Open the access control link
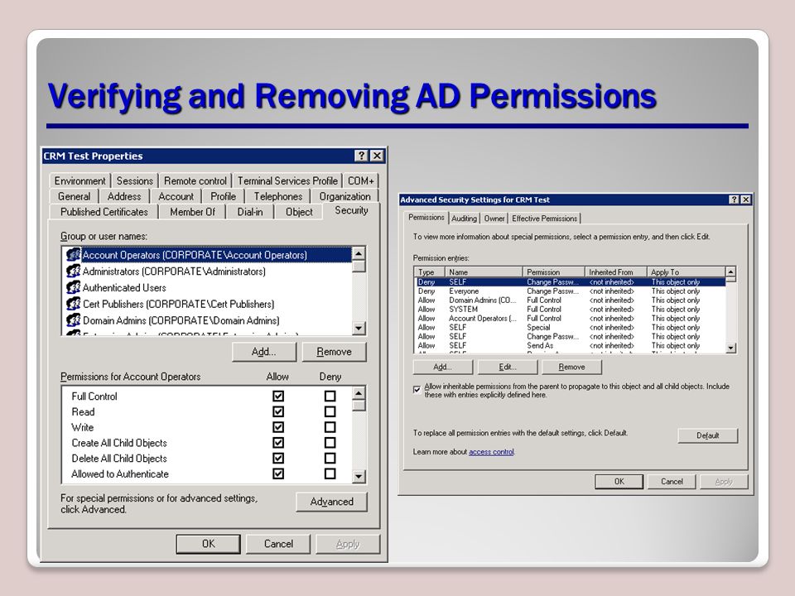This screenshot has height=596, width=795. 491,452
